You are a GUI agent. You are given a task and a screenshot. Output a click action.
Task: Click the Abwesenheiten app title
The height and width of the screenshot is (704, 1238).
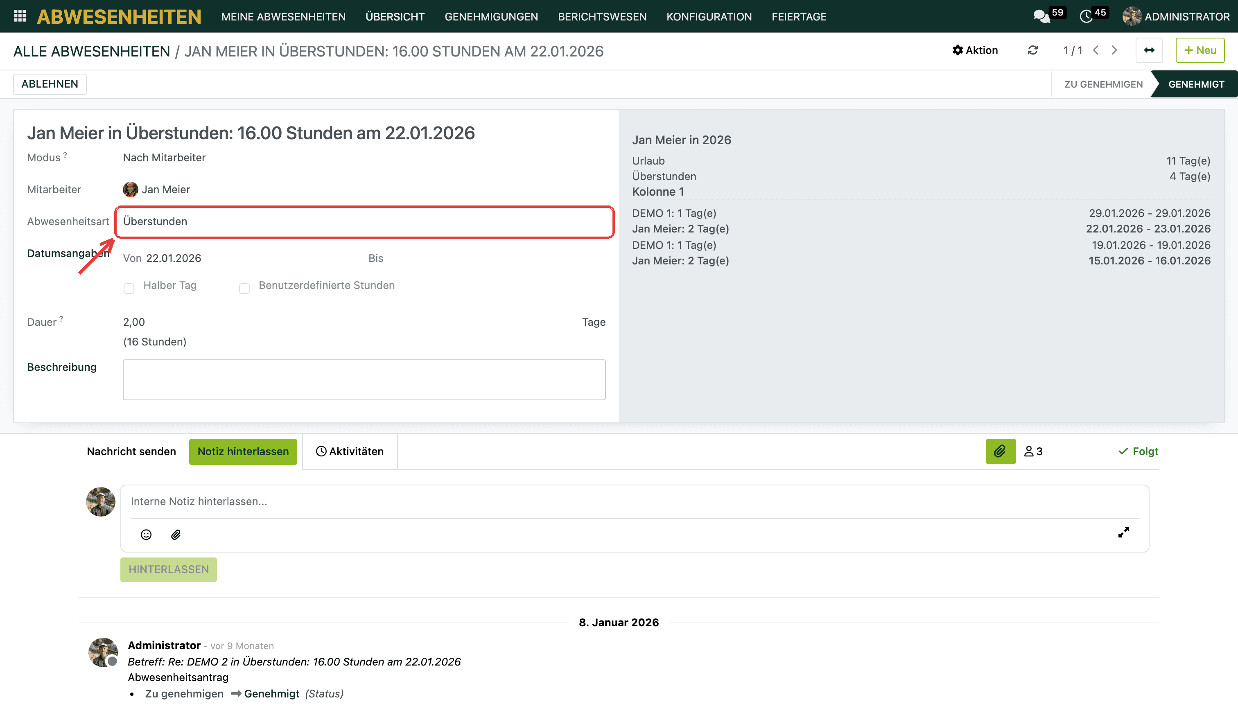pos(119,16)
